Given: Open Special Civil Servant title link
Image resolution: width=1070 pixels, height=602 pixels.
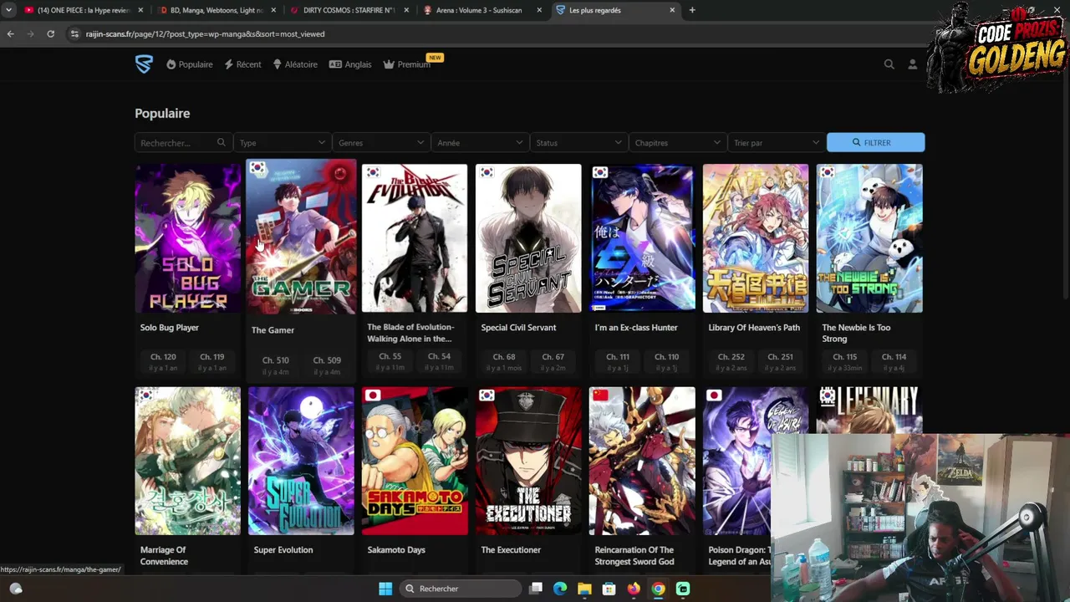Looking at the screenshot, I should point(518,328).
